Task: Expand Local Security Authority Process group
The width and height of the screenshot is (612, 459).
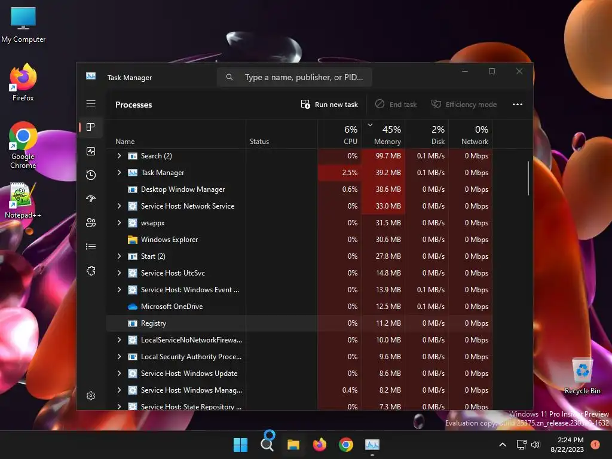Action: [x=119, y=357]
